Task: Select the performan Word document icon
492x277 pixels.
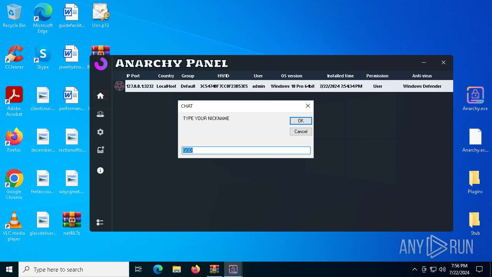Action: 71,99
